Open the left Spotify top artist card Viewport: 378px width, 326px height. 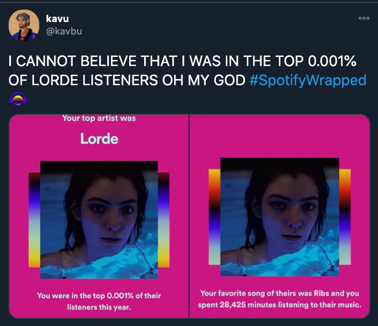point(99,216)
